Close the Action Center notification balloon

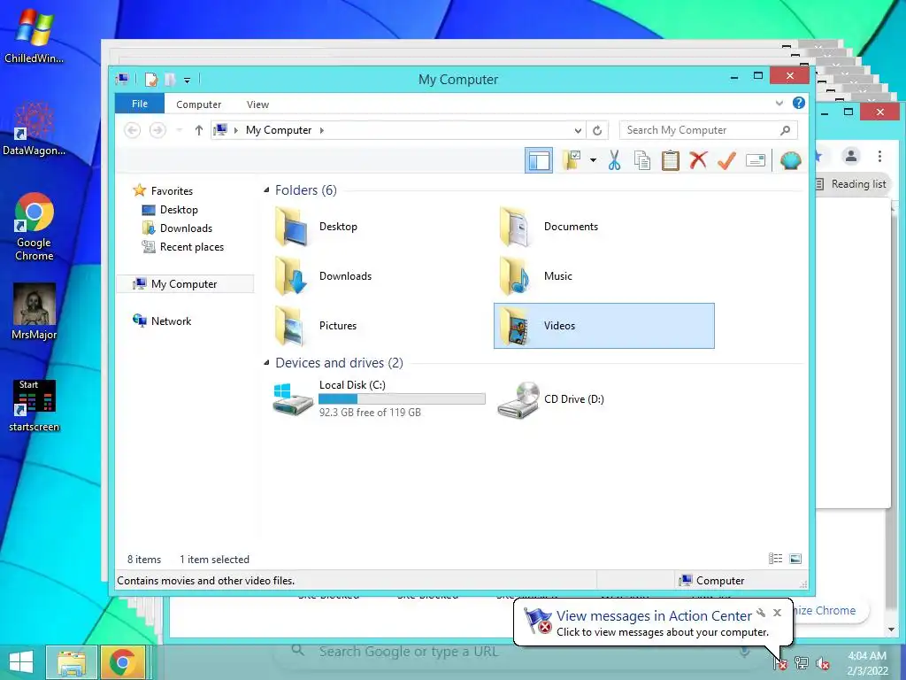(x=777, y=613)
